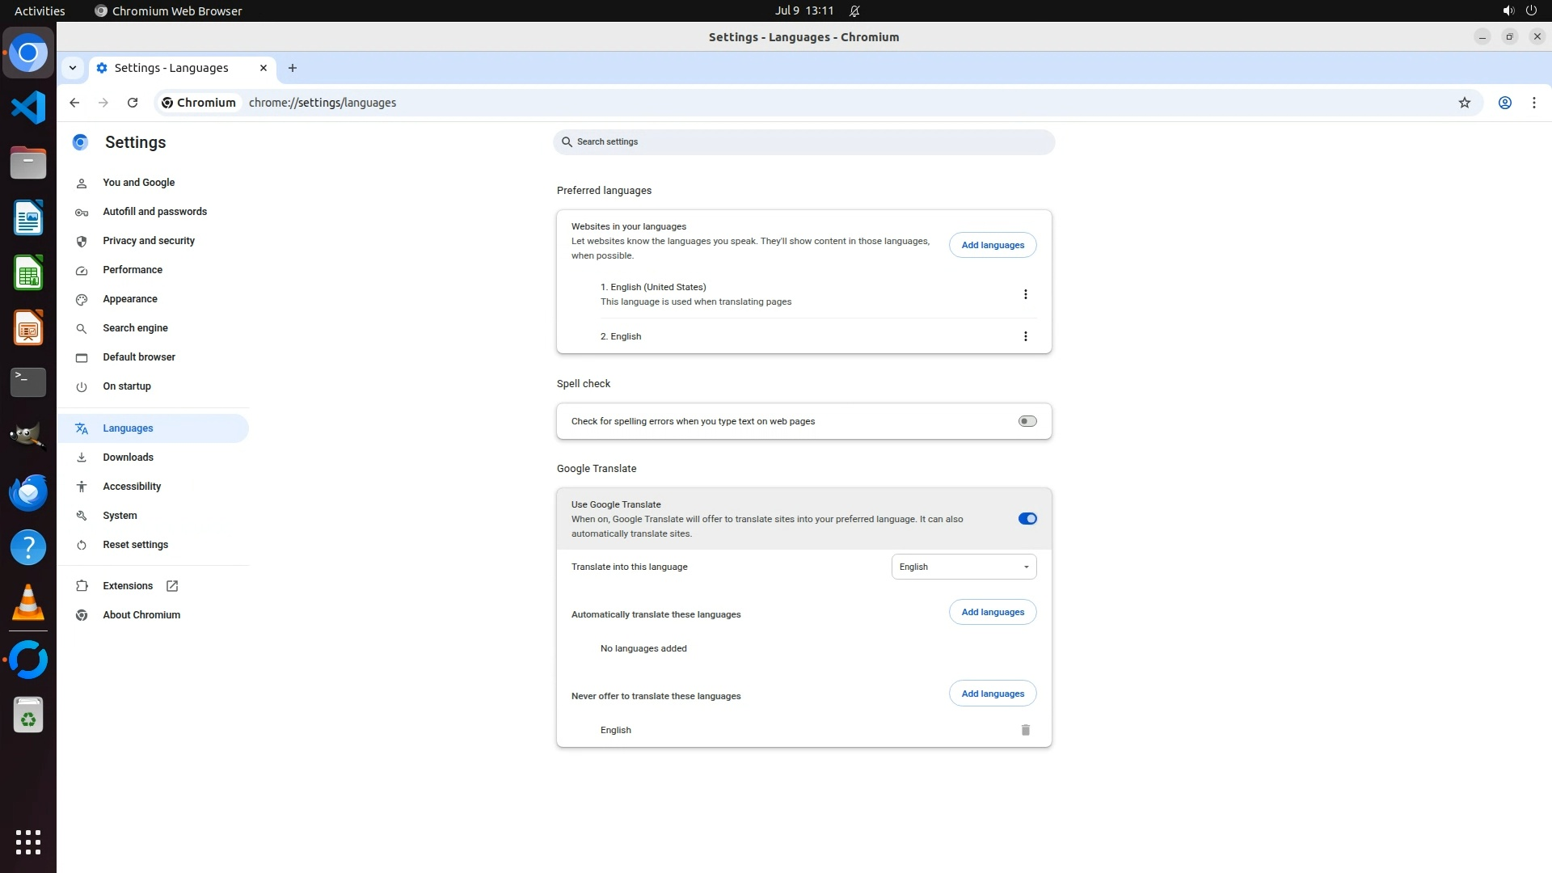The height and width of the screenshot is (873, 1552).
Task: Reload the page with the refresh icon
Action: pos(133,103)
